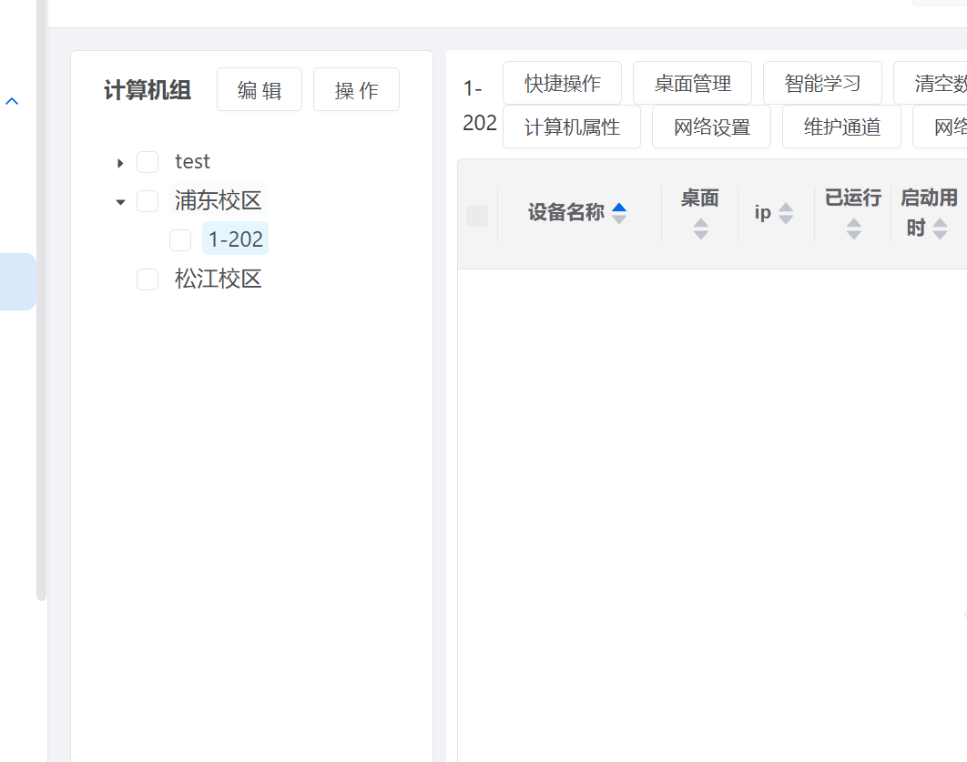Viewport: 967px width, 762px height.
Task: Check the 浦东校区 checkbox
Action: click(148, 201)
